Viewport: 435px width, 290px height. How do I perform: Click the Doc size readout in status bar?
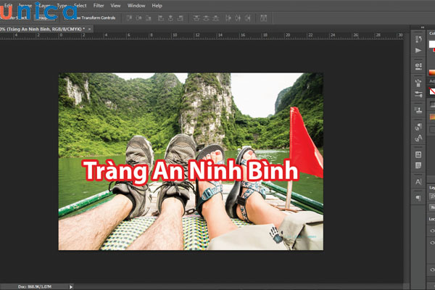35,286
